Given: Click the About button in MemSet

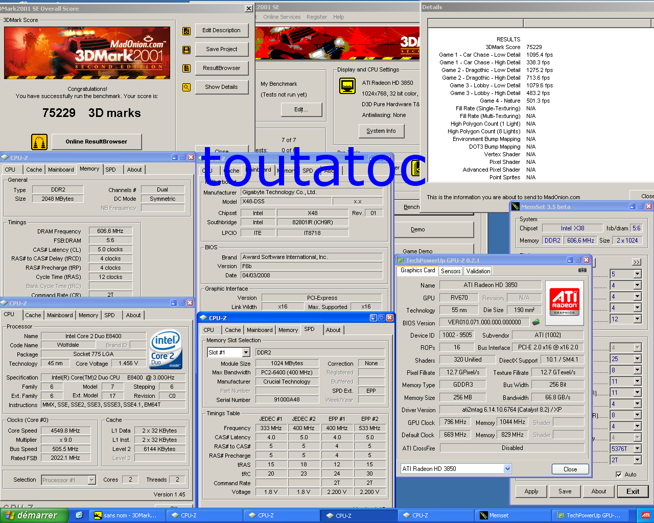Looking at the screenshot, I should click(599, 491).
